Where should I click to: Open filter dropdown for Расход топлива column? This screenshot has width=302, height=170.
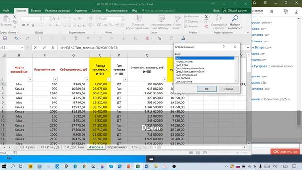click(x=109, y=79)
